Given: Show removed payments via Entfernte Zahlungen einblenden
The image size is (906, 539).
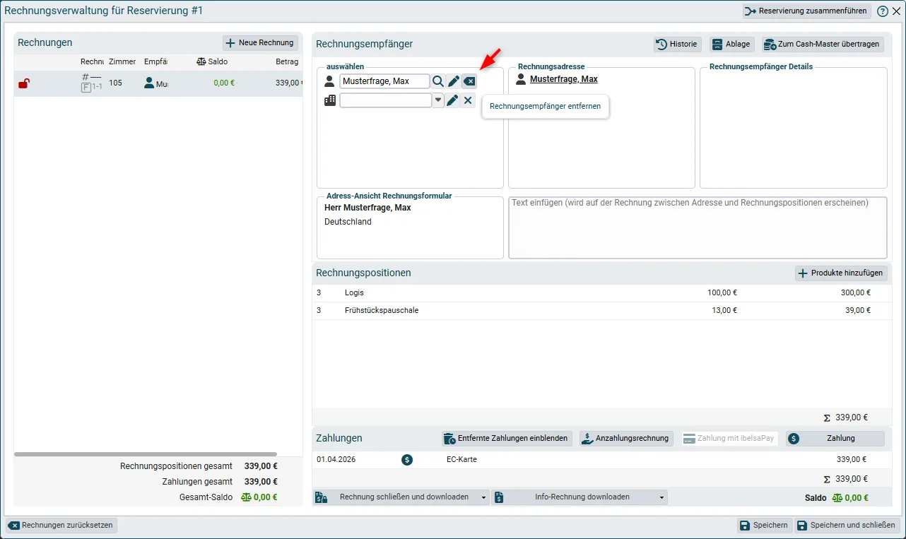Looking at the screenshot, I should point(507,439).
